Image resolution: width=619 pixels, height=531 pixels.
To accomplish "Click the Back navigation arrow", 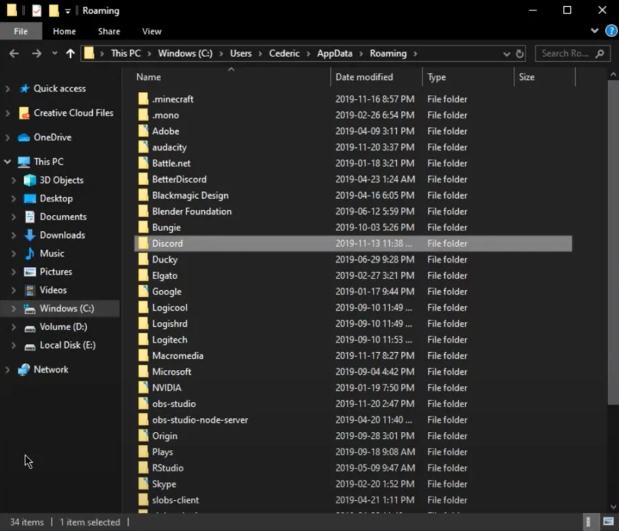I will tap(14, 53).
